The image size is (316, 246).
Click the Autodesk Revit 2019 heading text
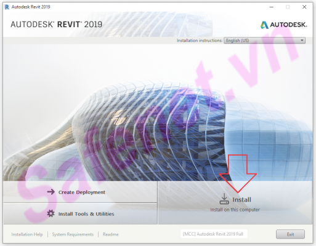pyautogui.click(x=57, y=25)
